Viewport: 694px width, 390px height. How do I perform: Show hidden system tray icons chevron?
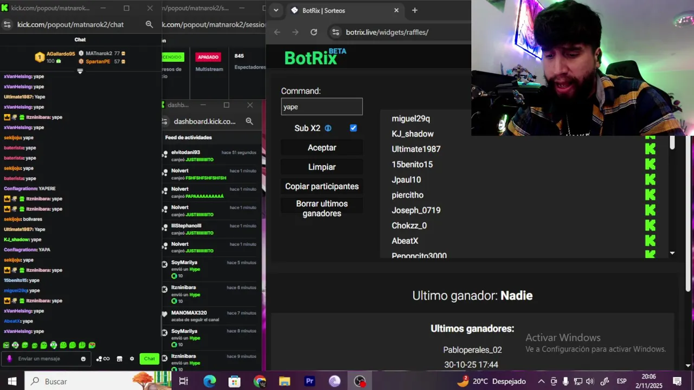click(541, 381)
